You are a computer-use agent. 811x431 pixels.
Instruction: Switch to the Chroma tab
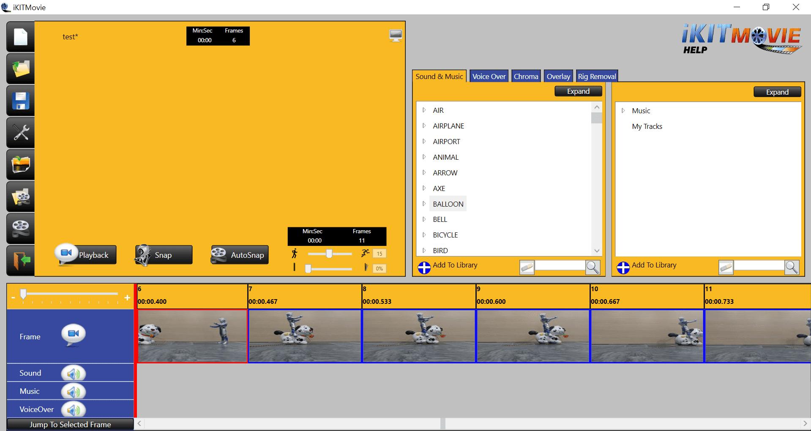[x=526, y=76]
